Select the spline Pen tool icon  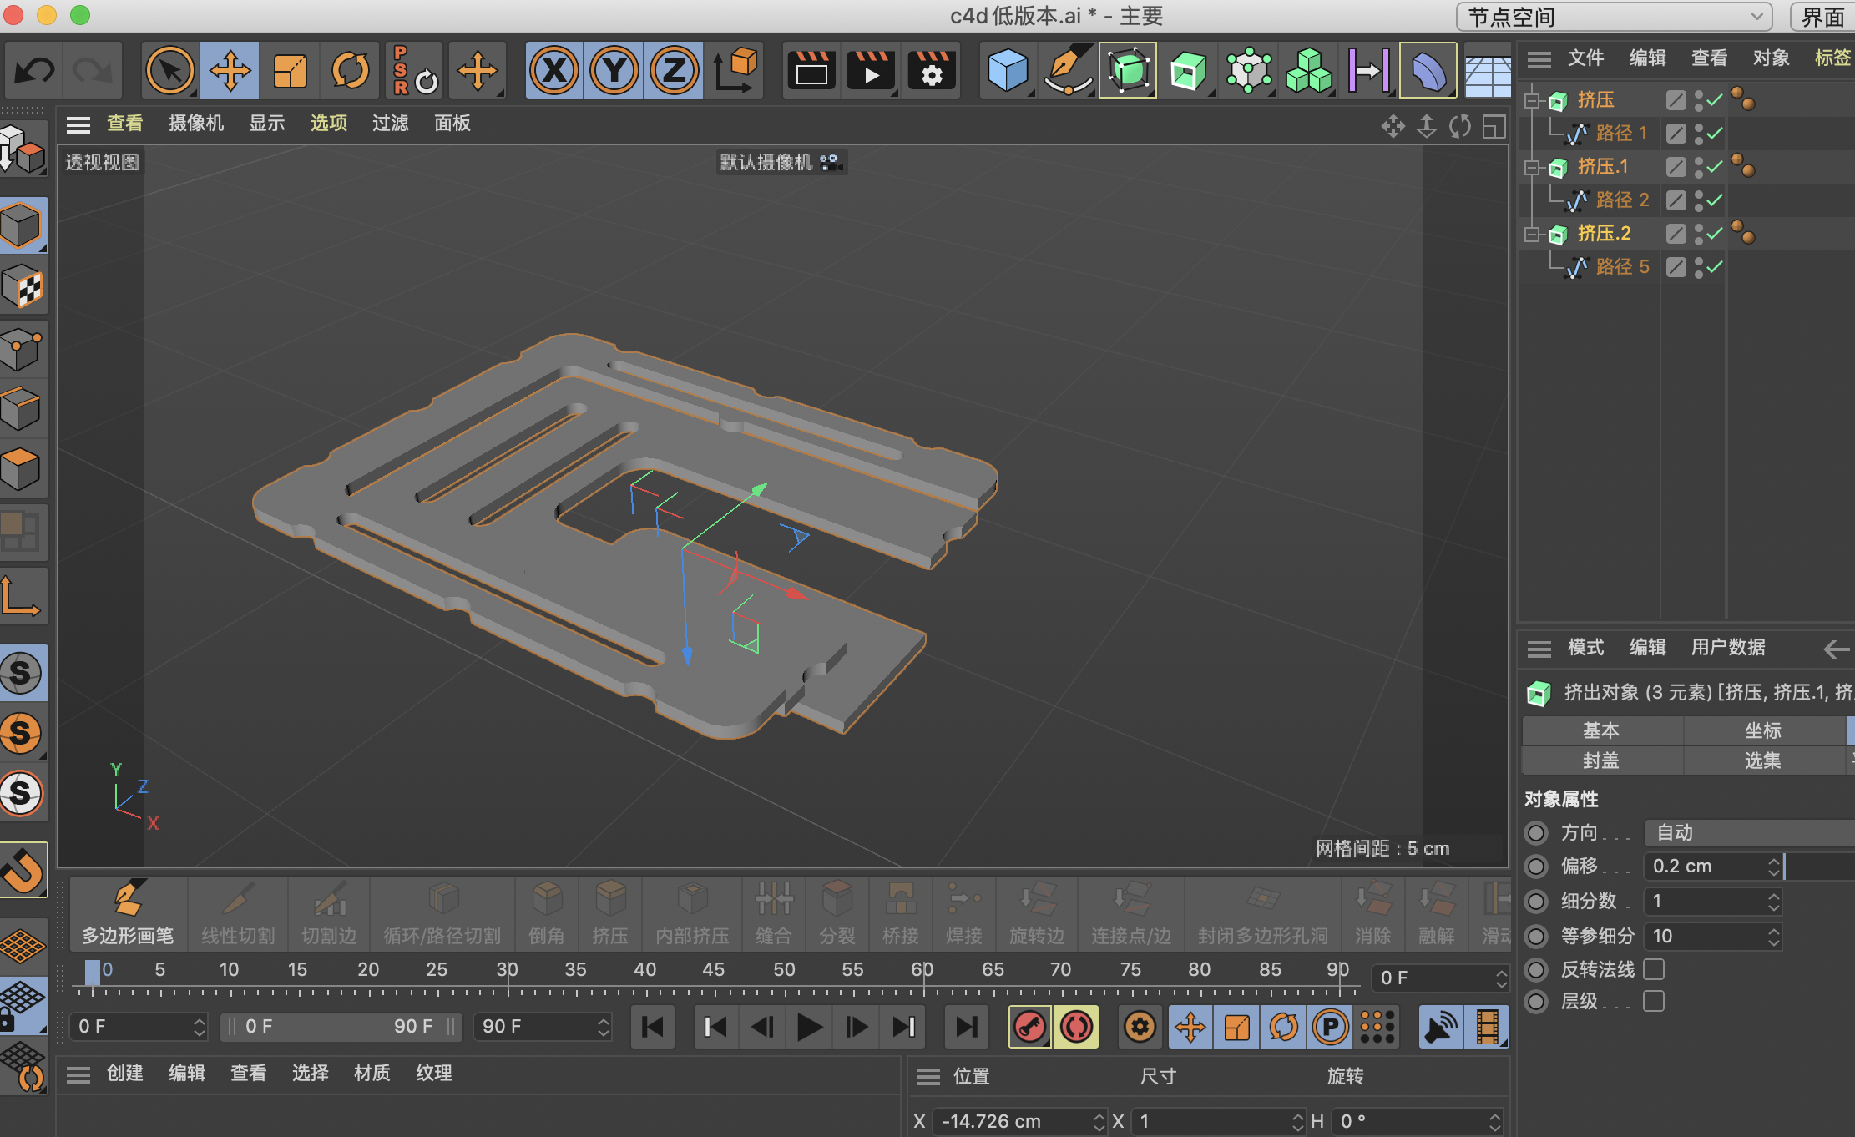(1068, 71)
